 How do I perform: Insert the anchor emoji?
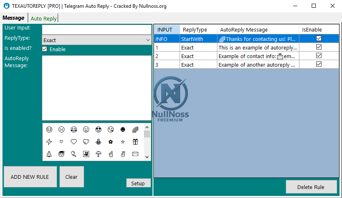click(98, 142)
